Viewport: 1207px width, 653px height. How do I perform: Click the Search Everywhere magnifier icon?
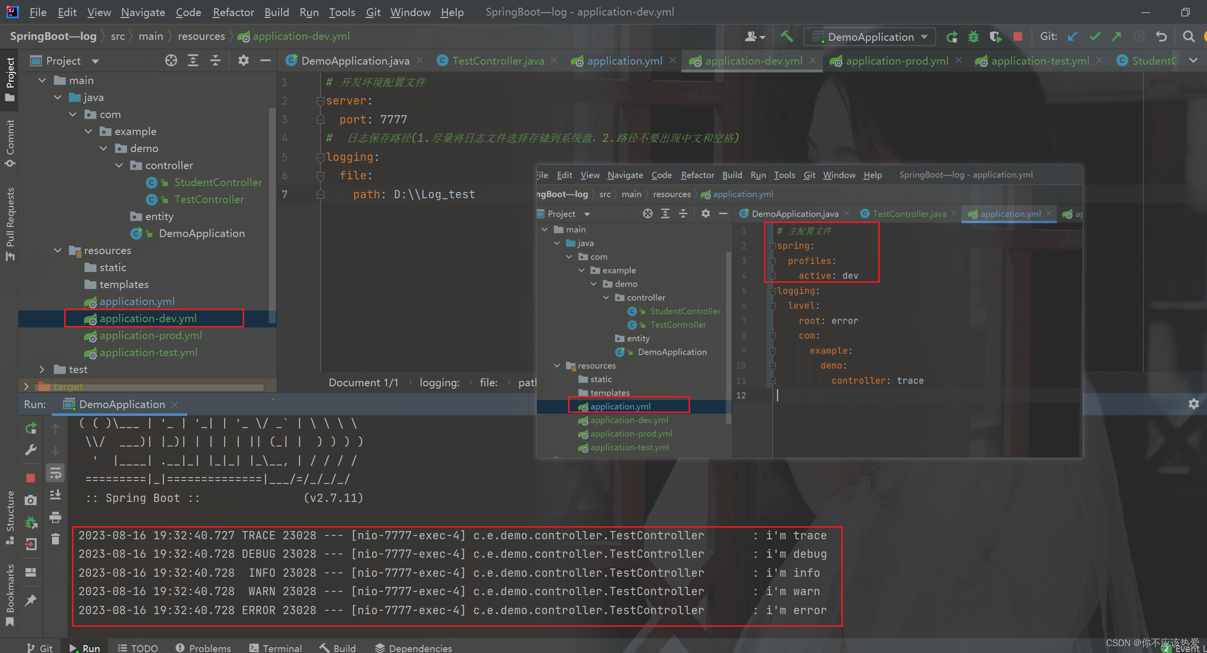click(1189, 37)
